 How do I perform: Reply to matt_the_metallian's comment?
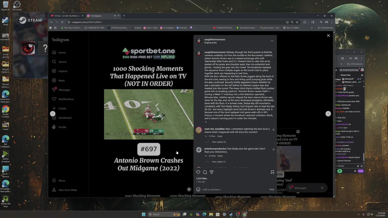coord(220,136)
